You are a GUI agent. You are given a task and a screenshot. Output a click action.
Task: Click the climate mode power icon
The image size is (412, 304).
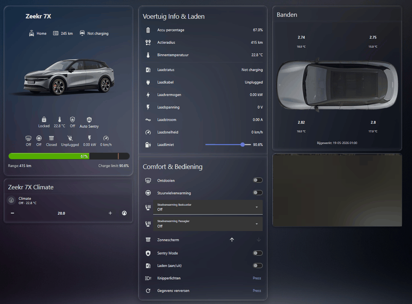124,213
